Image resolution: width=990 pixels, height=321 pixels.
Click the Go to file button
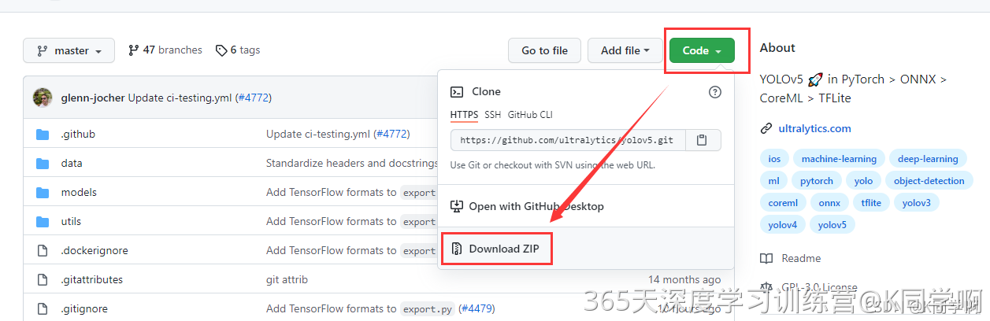pyautogui.click(x=544, y=50)
